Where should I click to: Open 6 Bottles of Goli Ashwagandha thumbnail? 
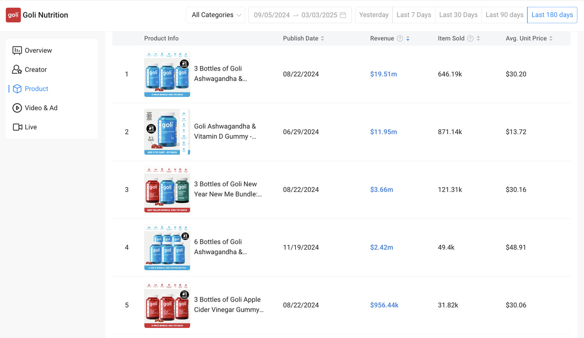pyautogui.click(x=167, y=247)
